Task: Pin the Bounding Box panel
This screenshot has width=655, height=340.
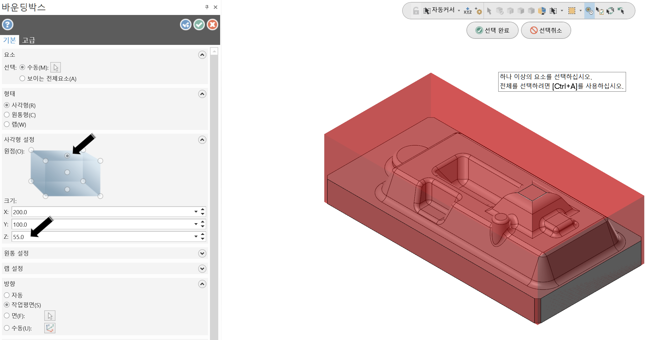Action: coord(207,7)
